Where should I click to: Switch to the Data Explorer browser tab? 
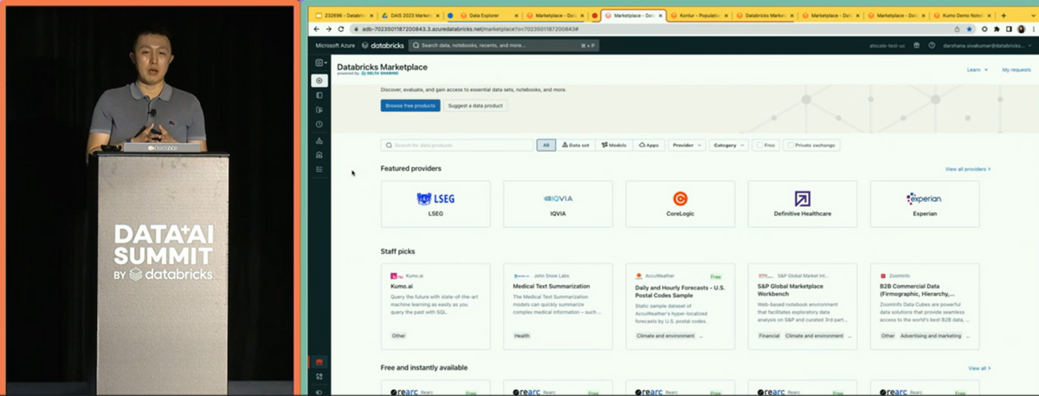pyautogui.click(x=484, y=16)
